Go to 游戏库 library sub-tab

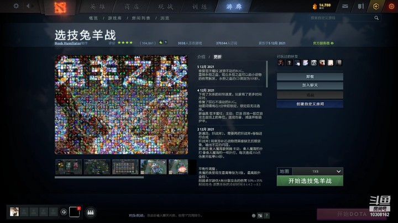pos(115,18)
